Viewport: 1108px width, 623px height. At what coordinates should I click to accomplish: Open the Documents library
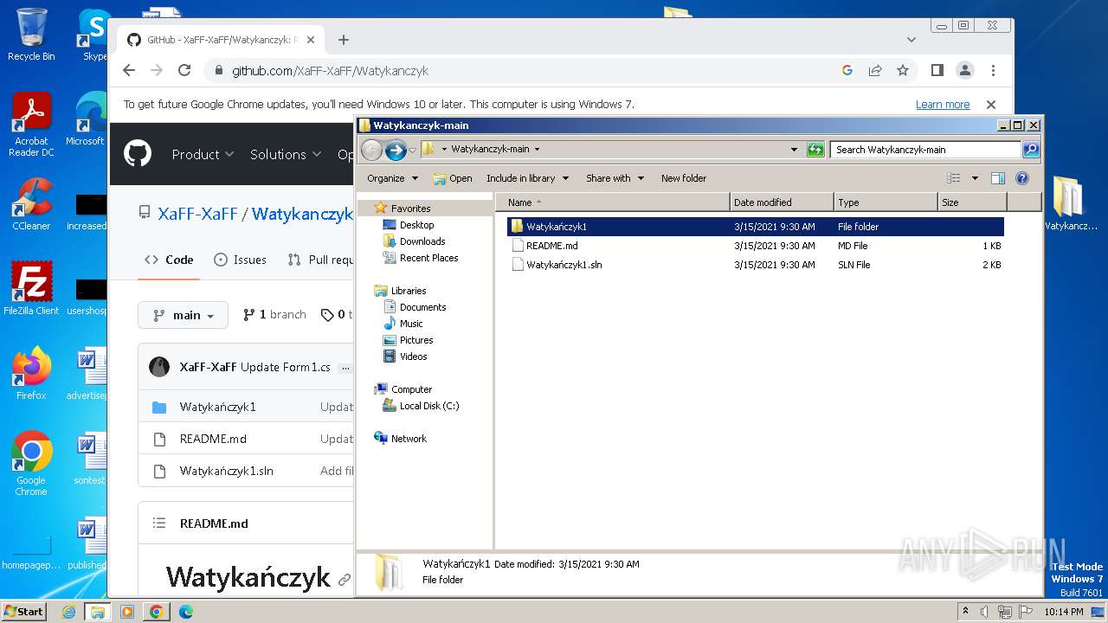pos(422,307)
